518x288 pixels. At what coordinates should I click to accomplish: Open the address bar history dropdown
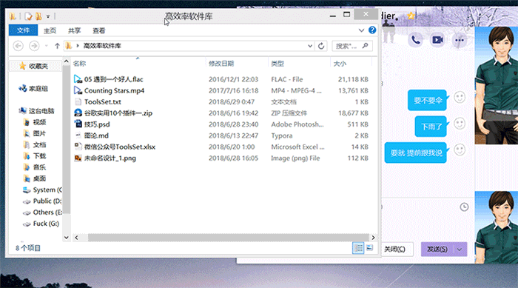tap(310, 46)
